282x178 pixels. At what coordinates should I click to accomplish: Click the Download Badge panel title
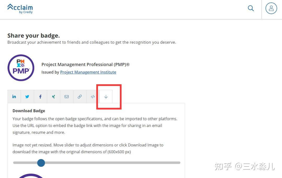tap(29, 111)
